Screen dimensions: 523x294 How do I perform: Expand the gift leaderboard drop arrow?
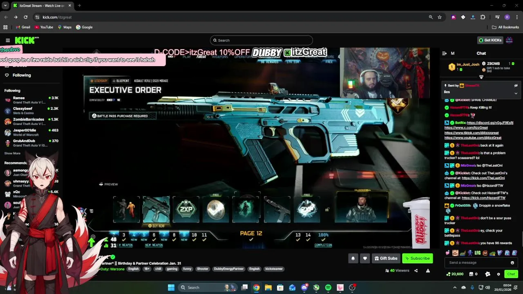tap(481, 77)
